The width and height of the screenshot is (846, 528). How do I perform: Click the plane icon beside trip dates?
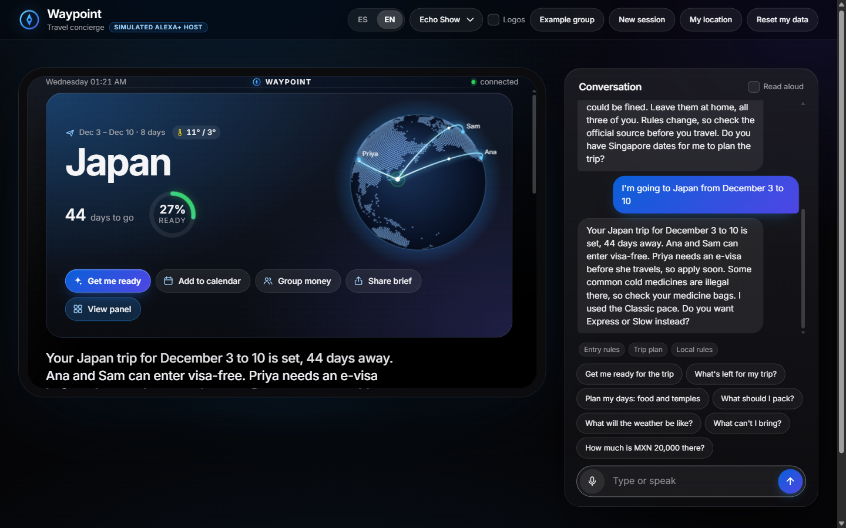[x=70, y=133]
